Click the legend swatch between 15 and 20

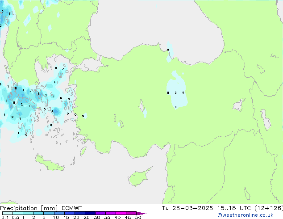pos(69,213)
